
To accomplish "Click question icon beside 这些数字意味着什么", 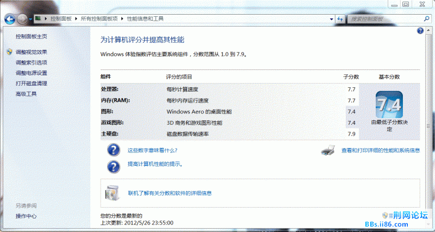I will click(x=114, y=150).
